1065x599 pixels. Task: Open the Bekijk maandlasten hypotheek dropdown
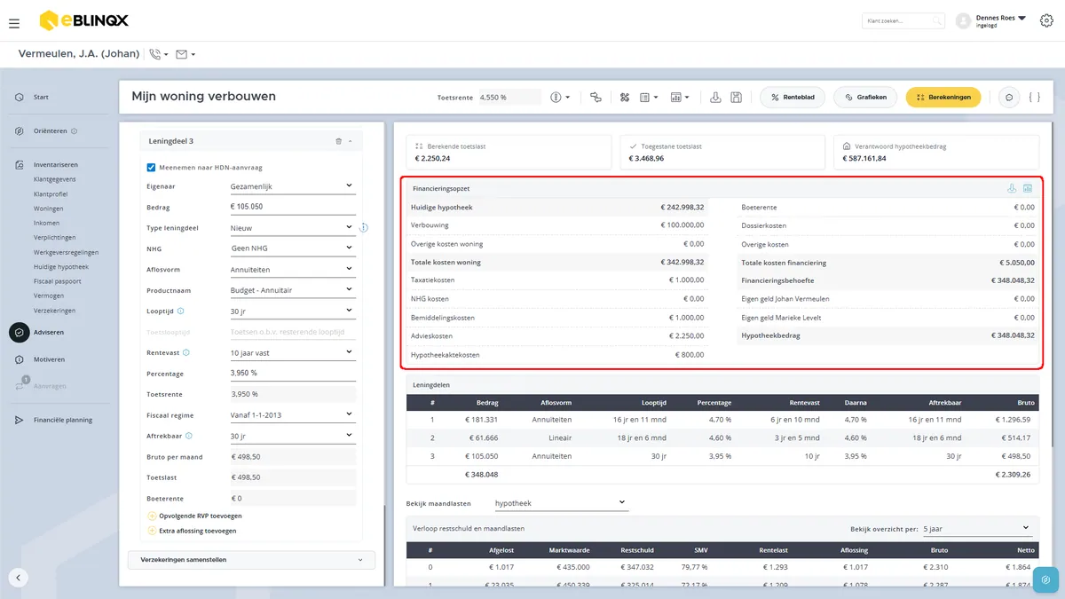[560, 503]
